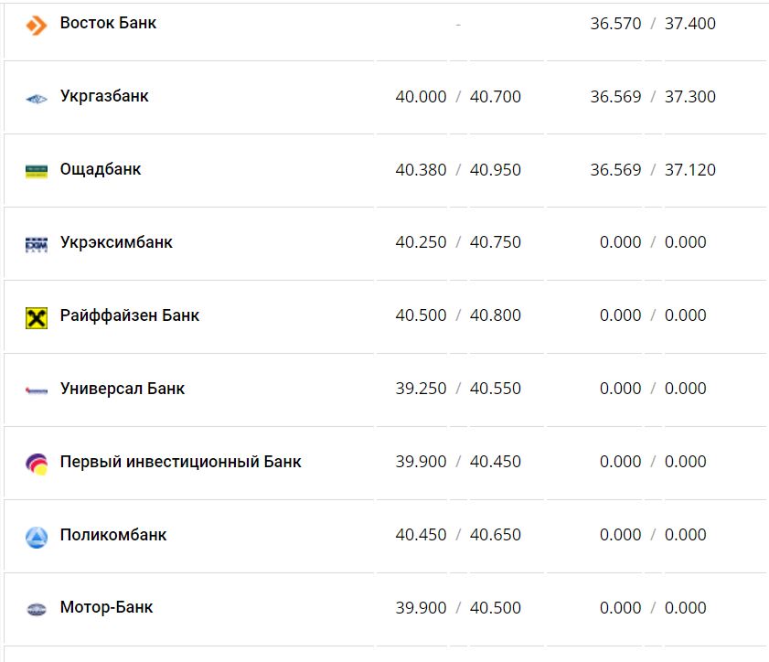Click the Универсал Банк logo icon
The image size is (769, 662).
tap(37, 390)
